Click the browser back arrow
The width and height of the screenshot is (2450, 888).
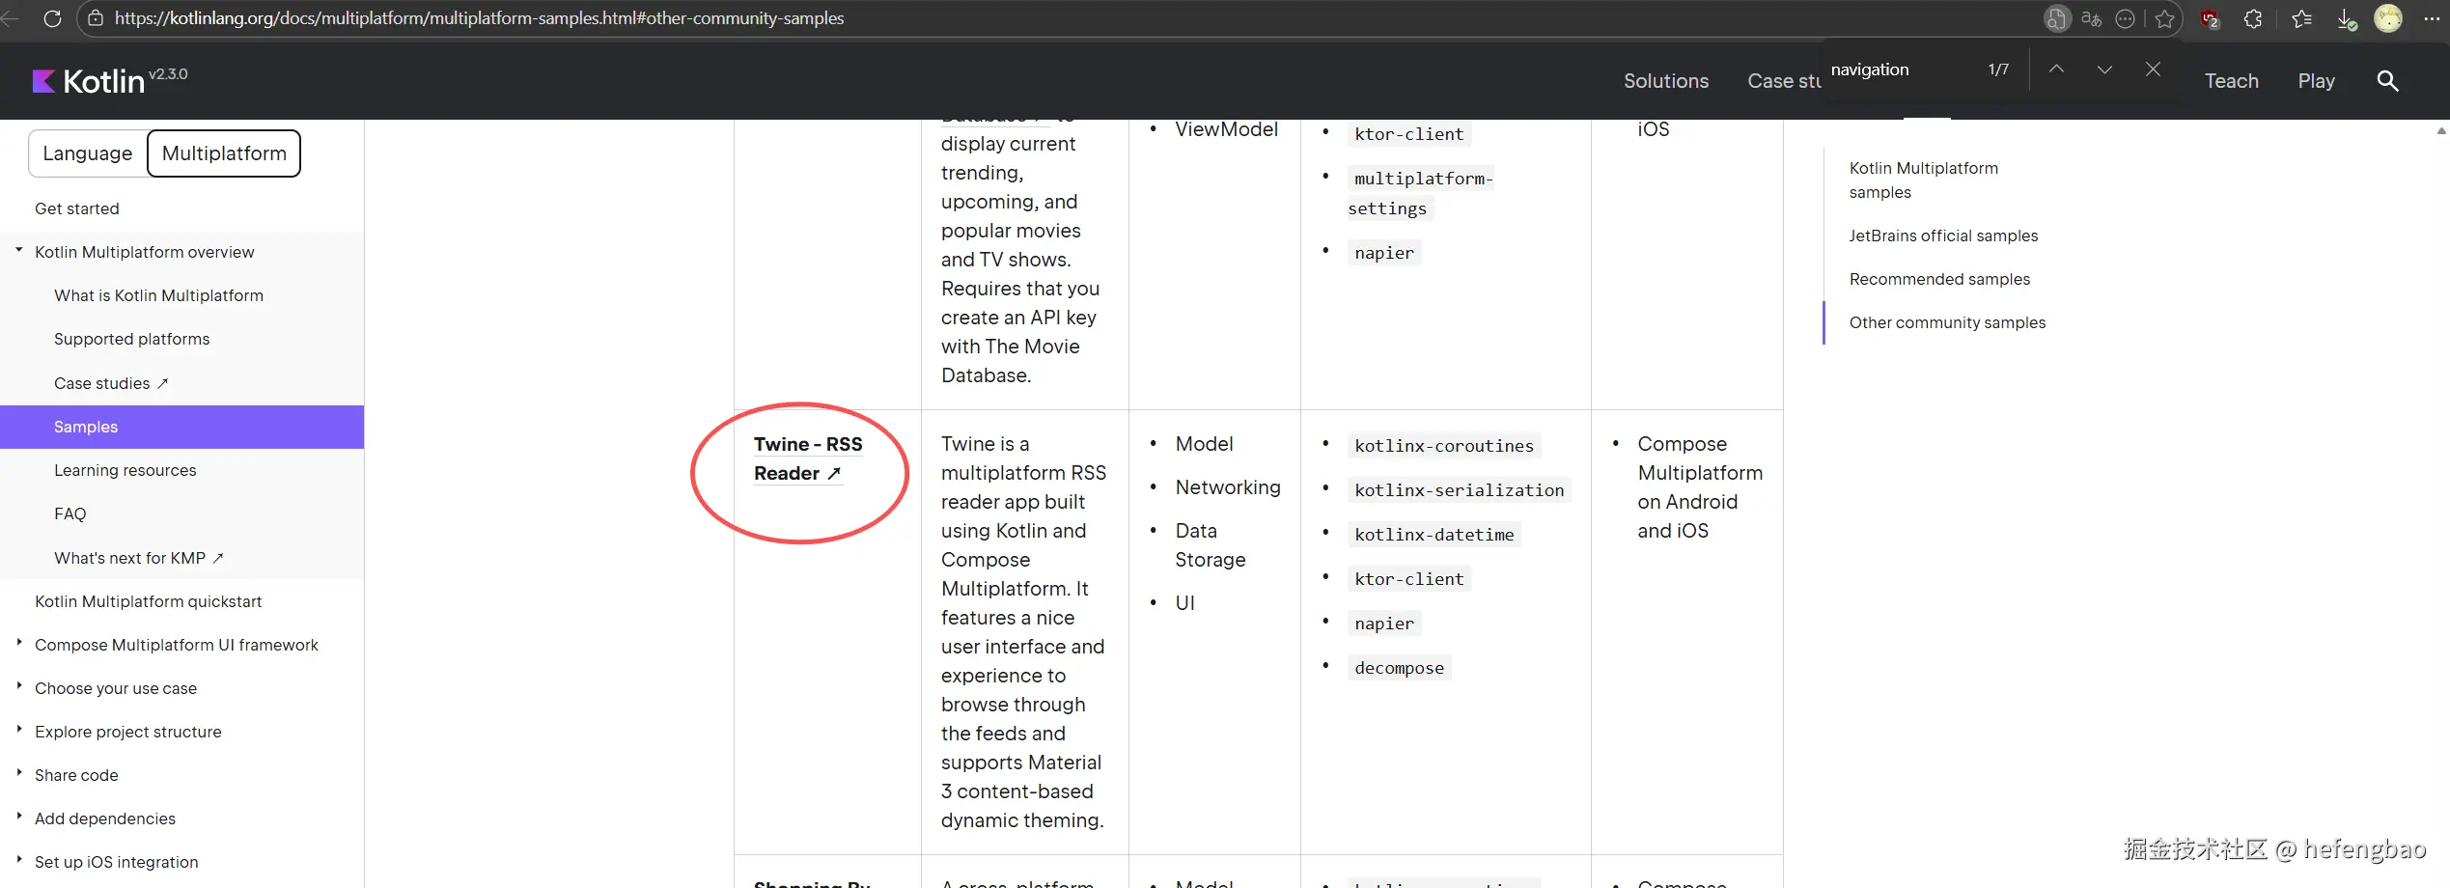pyautogui.click(x=10, y=18)
